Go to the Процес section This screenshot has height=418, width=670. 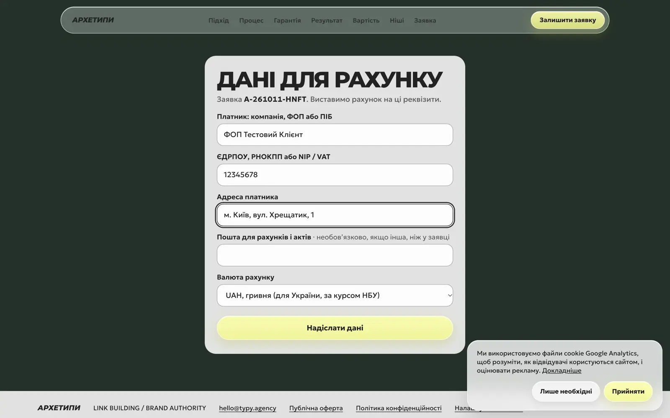pos(251,20)
